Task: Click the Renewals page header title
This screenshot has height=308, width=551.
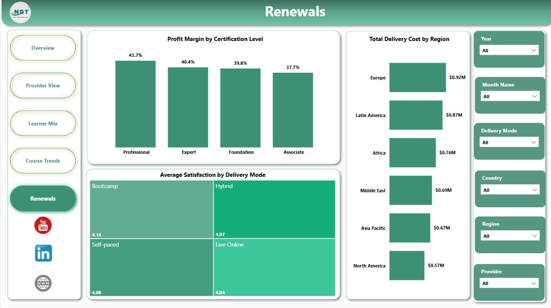Action: 295,12
